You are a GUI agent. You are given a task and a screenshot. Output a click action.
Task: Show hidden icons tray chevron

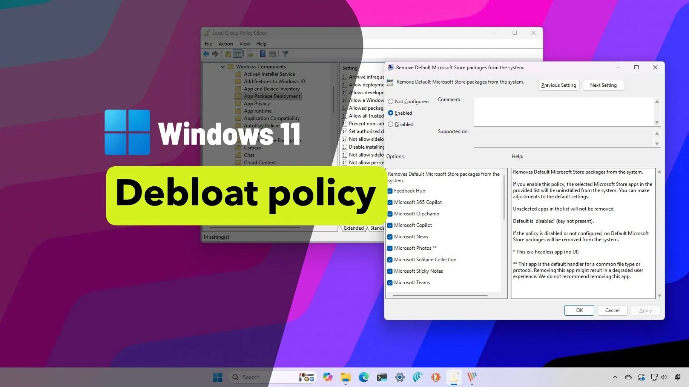click(615, 377)
